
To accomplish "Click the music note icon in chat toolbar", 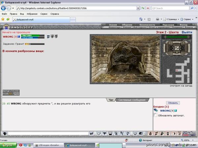I will coord(128,133).
